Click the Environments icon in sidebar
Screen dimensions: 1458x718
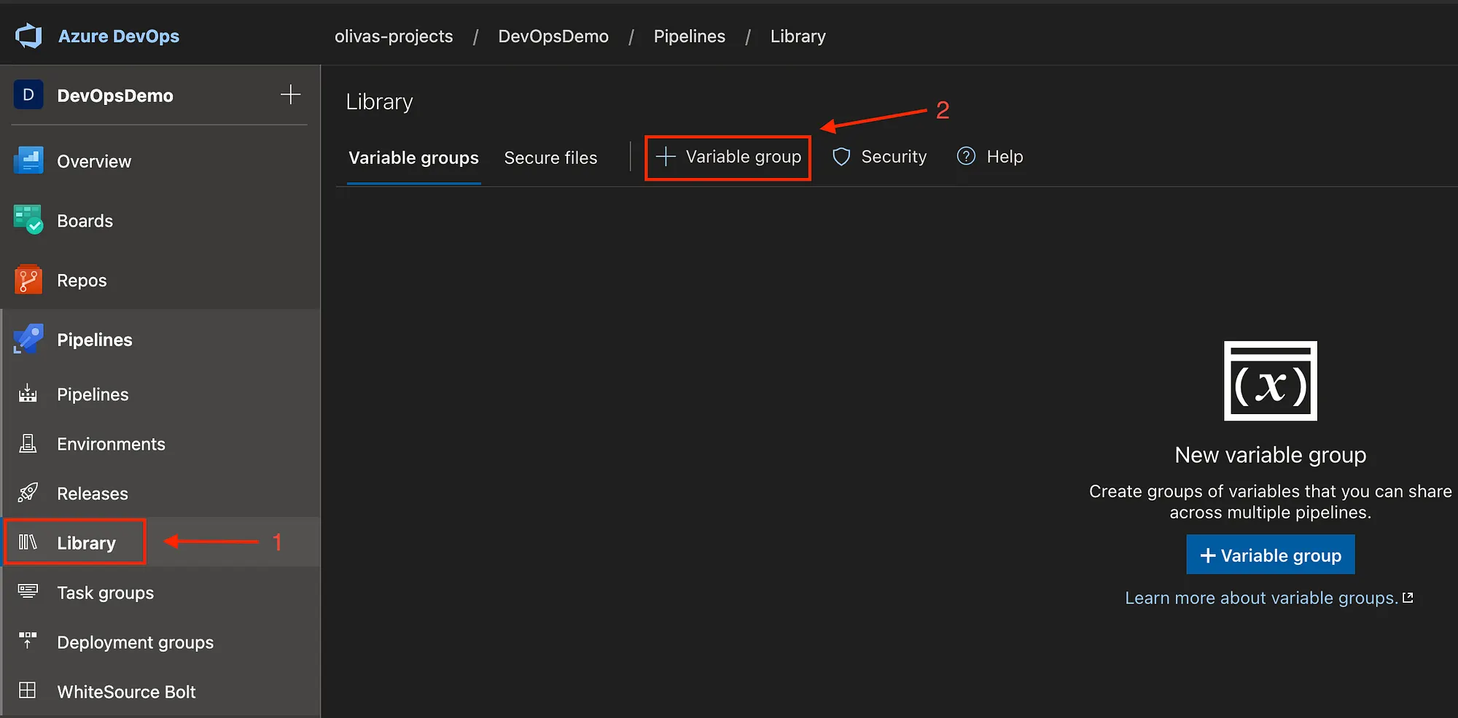[28, 443]
